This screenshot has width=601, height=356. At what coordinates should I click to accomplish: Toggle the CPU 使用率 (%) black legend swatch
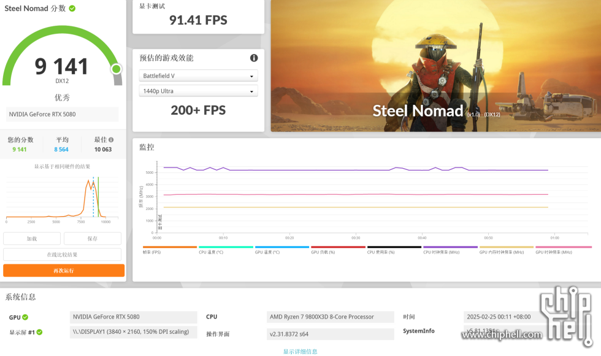click(394, 247)
